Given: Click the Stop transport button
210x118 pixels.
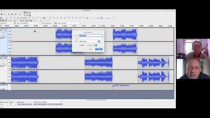Looking at the screenshot, I should [9, 14].
